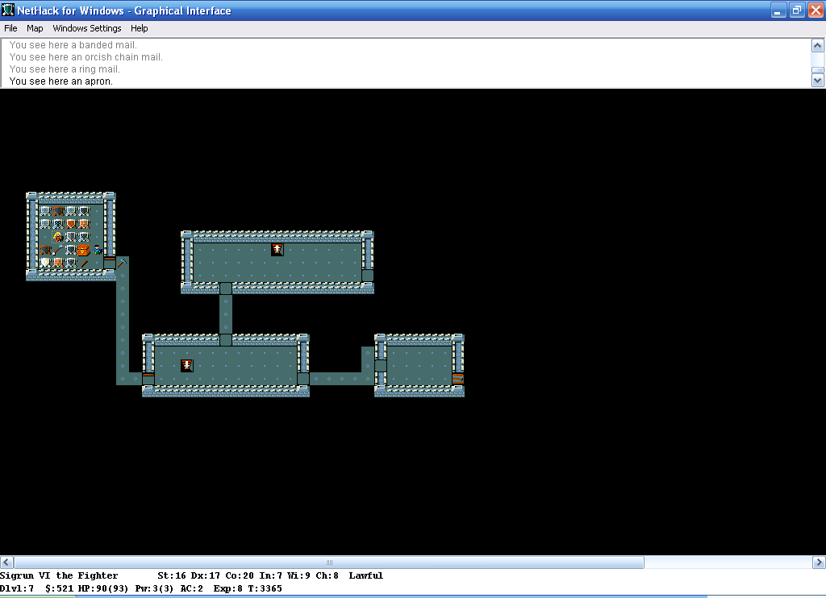Click the upper room's east wall doorway
Image resolution: width=826 pixels, height=598 pixels.
[x=368, y=276]
